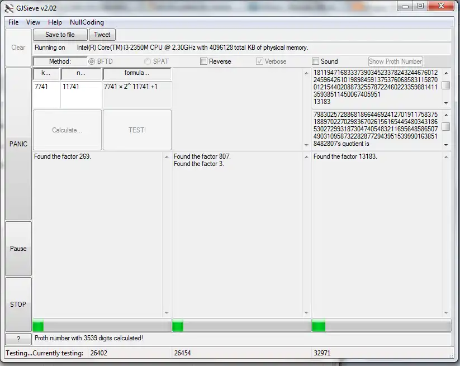Click the k input field showing 7741

tap(46, 95)
